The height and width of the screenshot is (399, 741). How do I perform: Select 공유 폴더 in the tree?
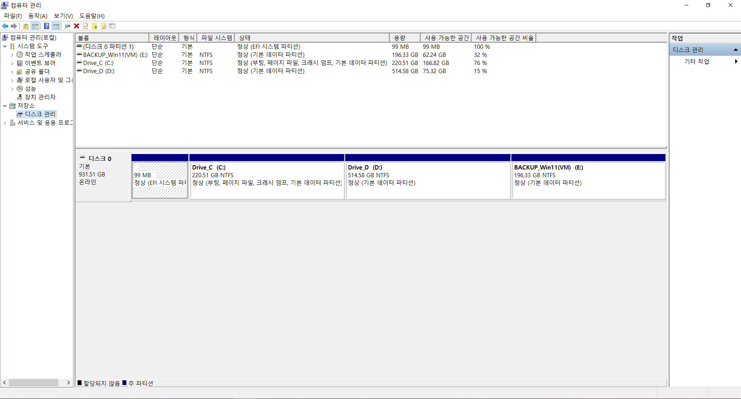(x=37, y=72)
